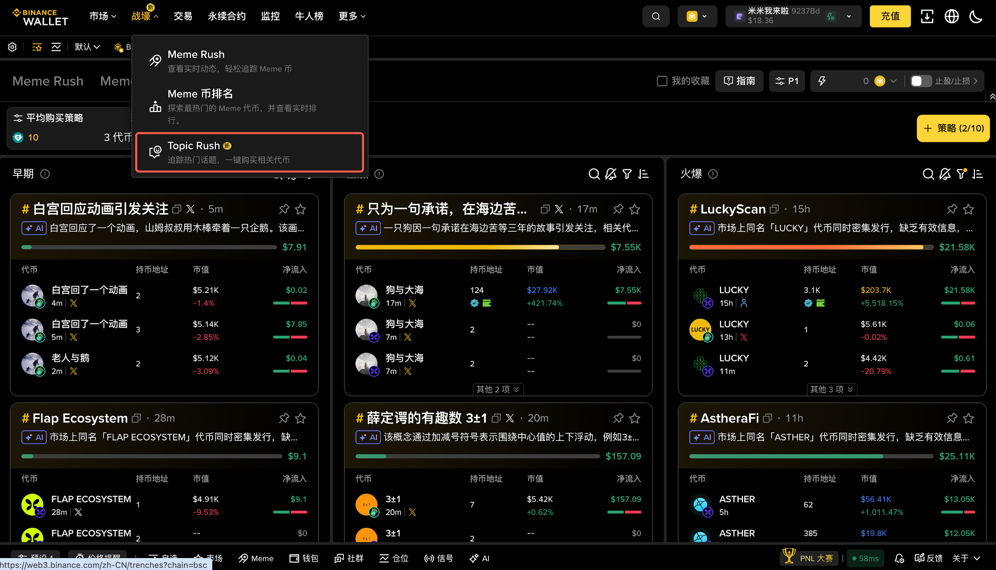Click the 反馈 feedback item at bottom right
This screenshot has width=996, height=570.
(x=928, y=558)
